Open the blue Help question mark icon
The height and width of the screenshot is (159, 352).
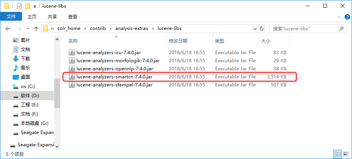[347, 17]
